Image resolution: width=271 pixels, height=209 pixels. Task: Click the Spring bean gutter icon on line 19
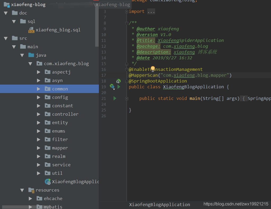(112, 87)
